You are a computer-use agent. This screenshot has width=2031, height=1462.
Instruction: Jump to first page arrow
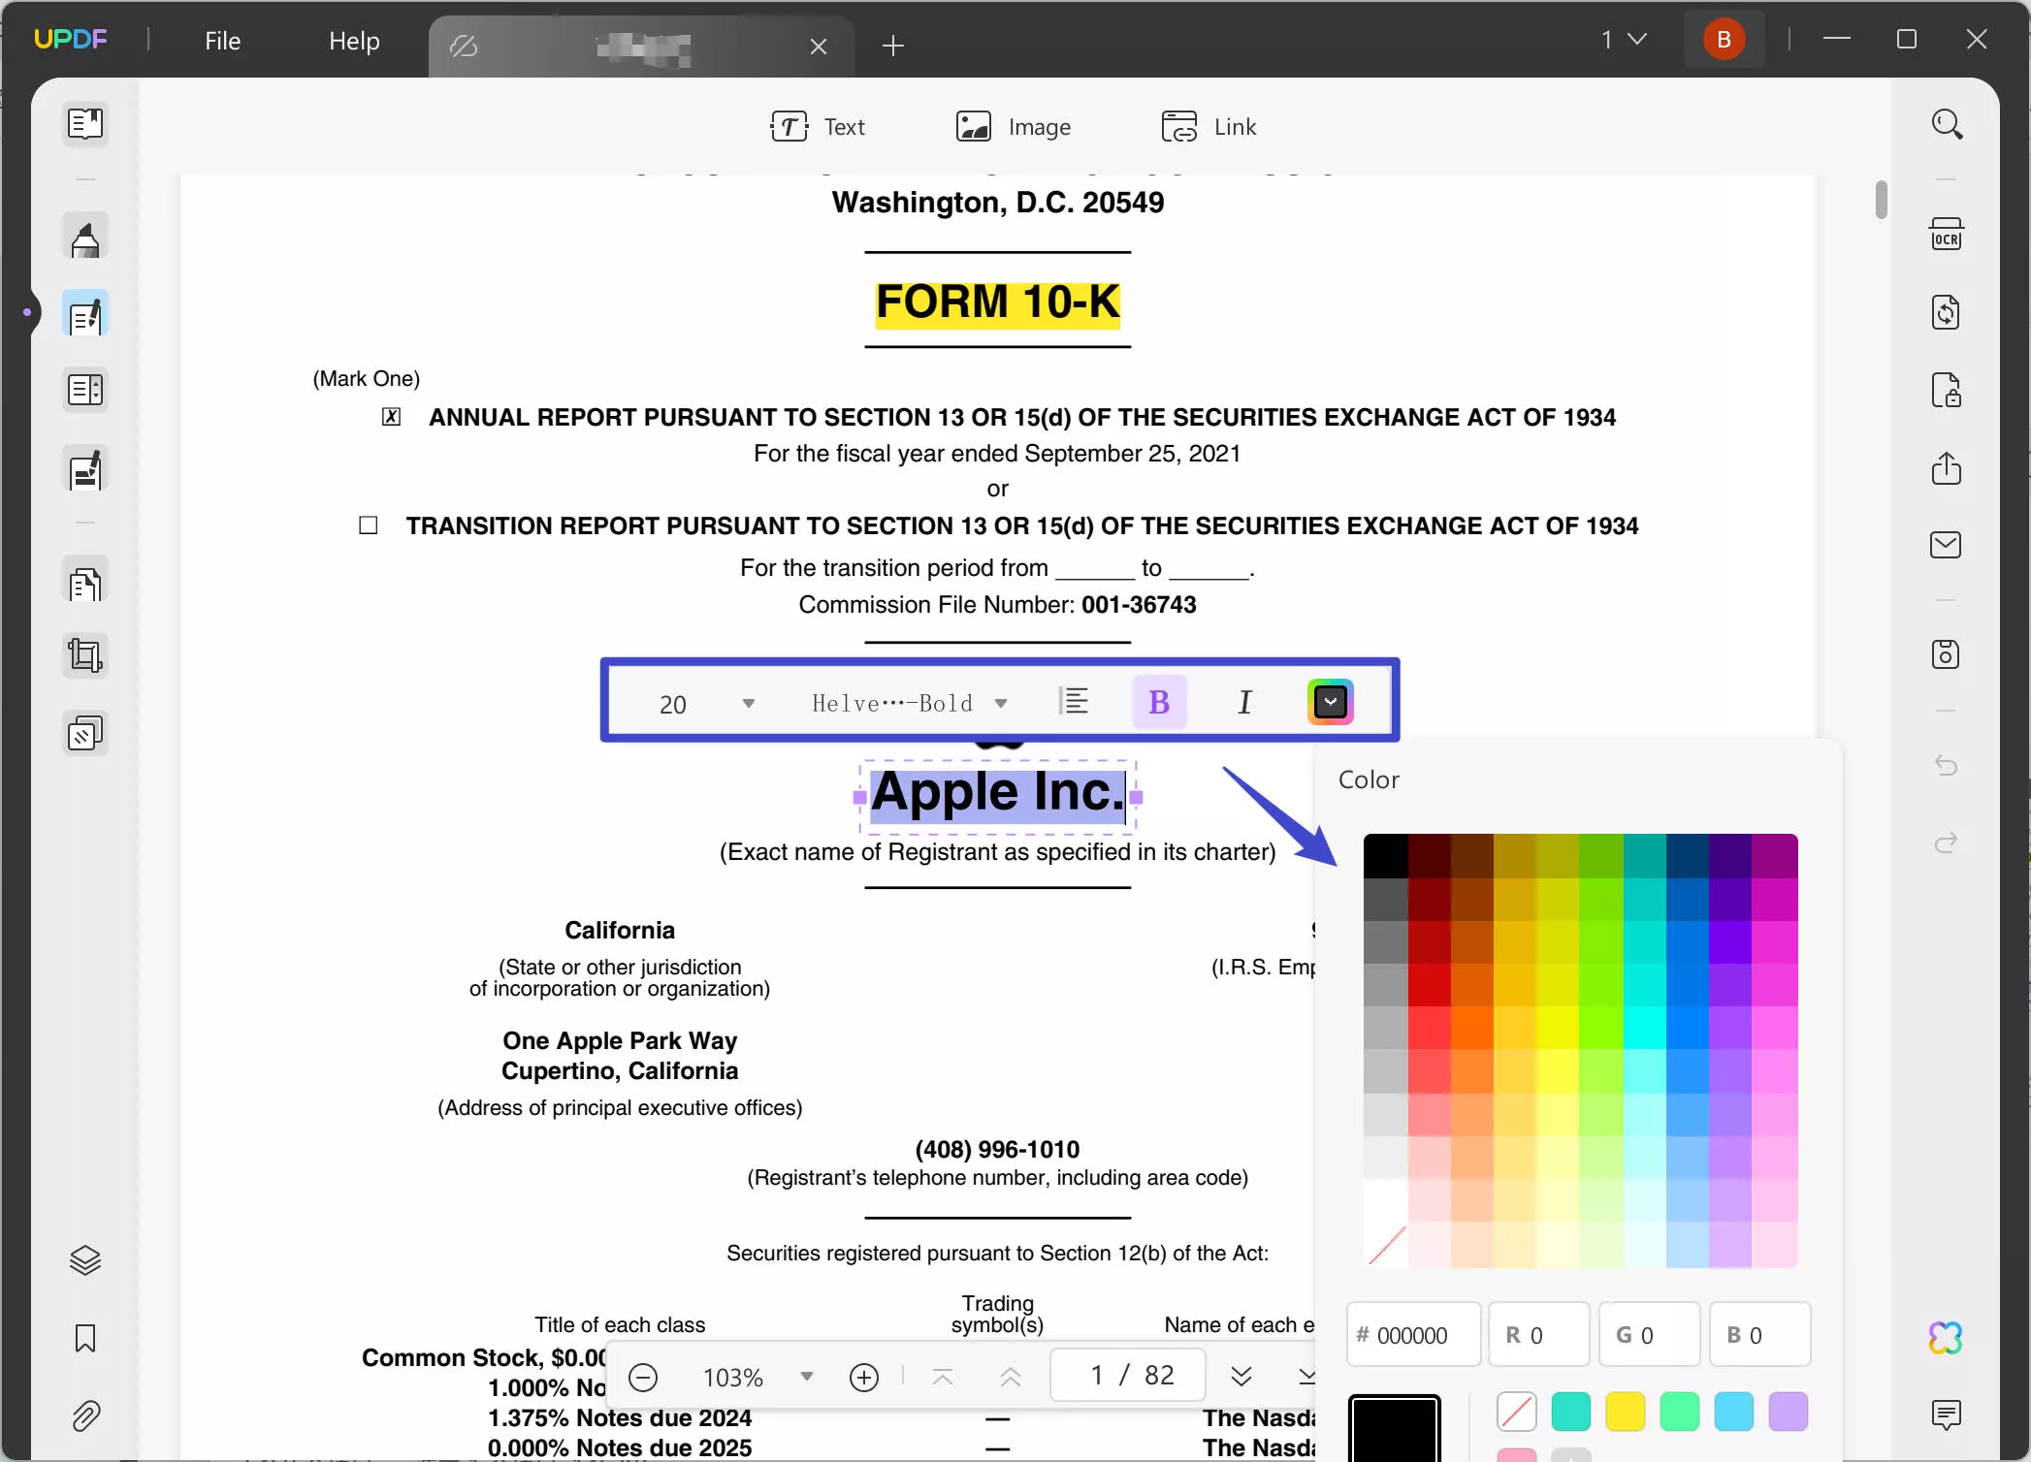943,1377
